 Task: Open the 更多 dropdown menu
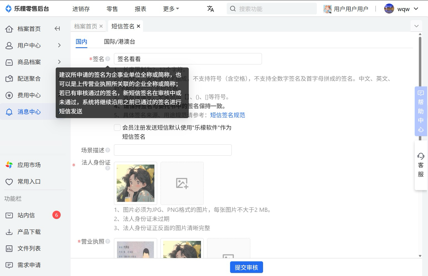[171, 9]
